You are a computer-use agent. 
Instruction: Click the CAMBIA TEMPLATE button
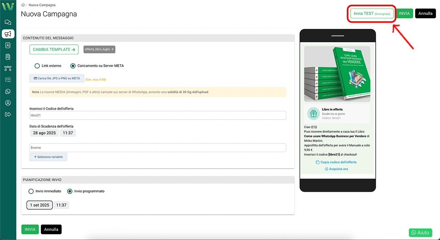click(x=54, y=50)
